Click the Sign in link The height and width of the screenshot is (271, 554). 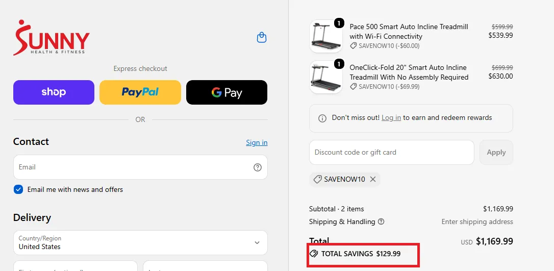point(257,142)
